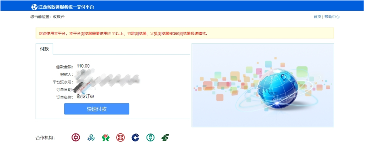
Task: Select the Agricultural Bank of China logo
Action: [150, 138]
